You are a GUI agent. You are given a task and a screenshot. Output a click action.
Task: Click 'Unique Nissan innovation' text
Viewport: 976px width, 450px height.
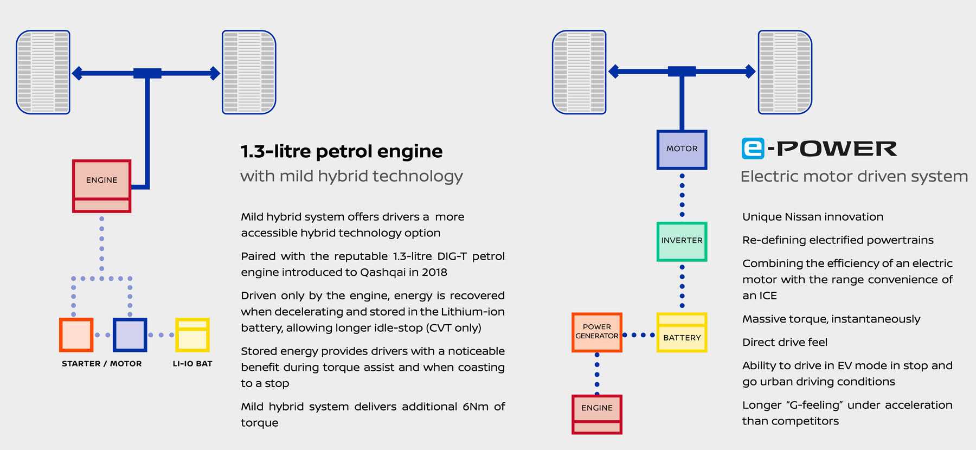pyautogui.click(x=813, y=217)
